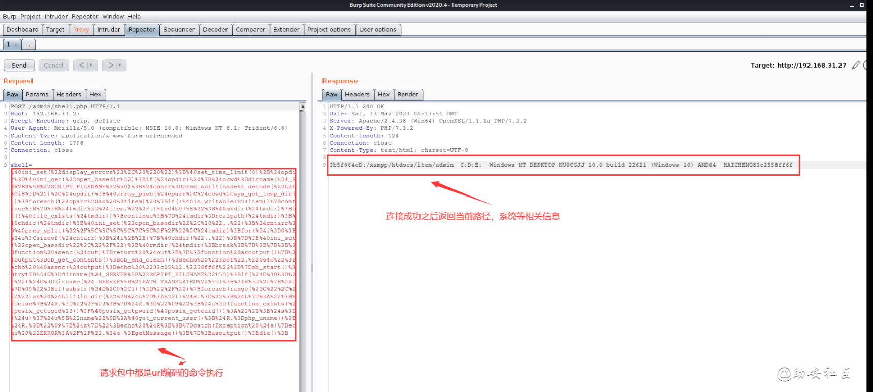Select the response Hex tab
873x392 pixels.
[x=384, y=94]
